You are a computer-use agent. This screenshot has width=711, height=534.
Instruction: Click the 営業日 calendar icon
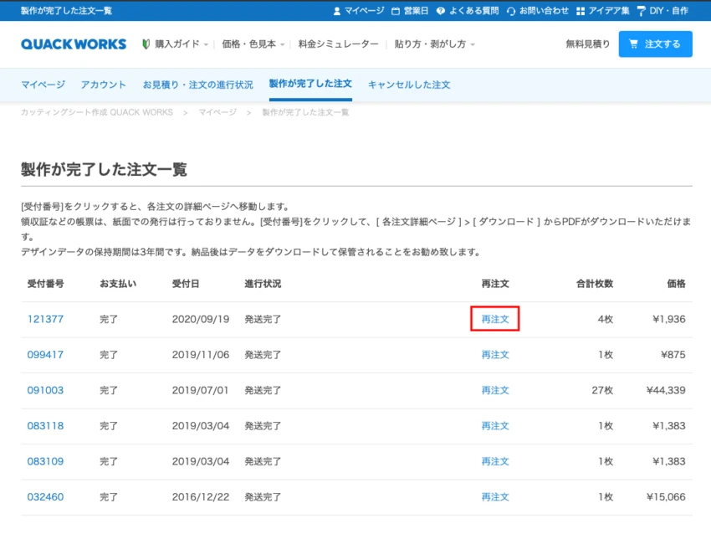pos(396,11)
